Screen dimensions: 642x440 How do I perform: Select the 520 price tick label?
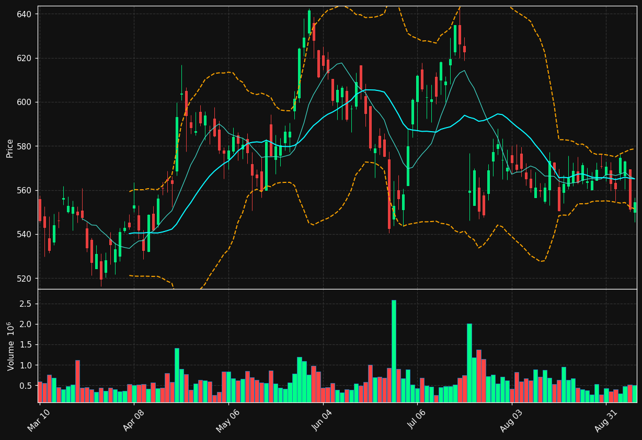coord(25,278)
